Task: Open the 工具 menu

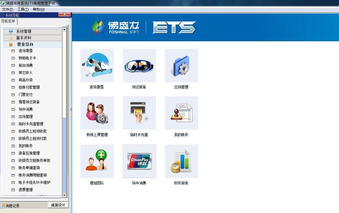Action: pyautogui.click(x=22, y=9)
